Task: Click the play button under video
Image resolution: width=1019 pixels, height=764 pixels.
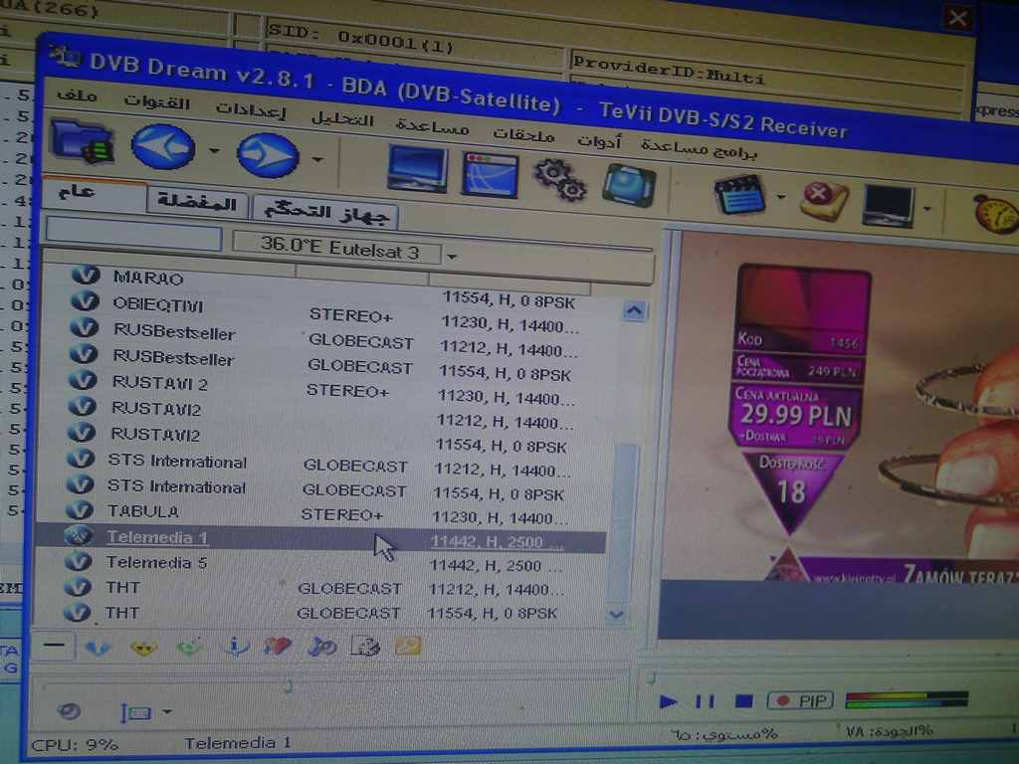Action: coord(669,701)
